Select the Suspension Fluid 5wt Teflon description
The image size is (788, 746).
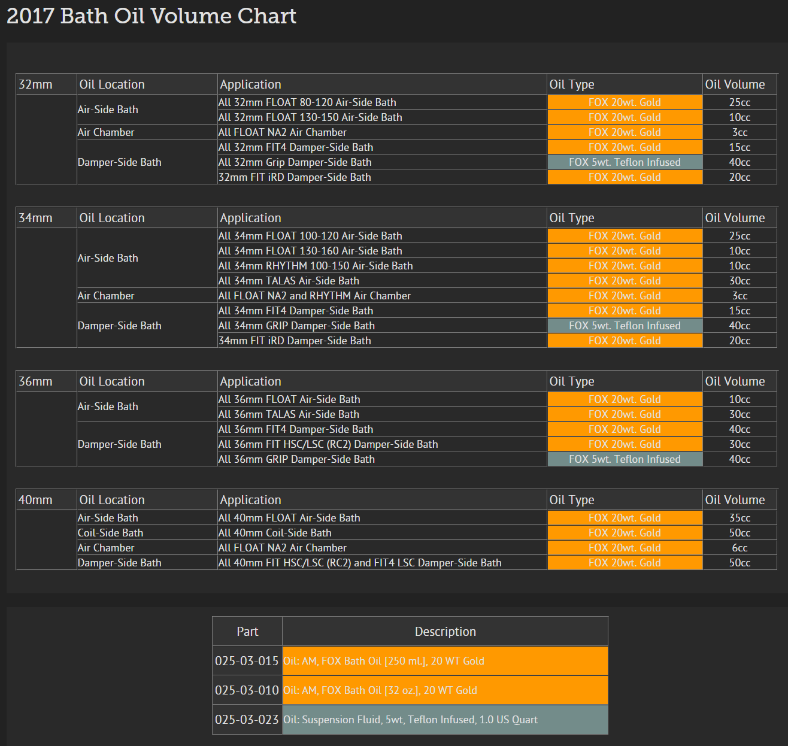411,720
